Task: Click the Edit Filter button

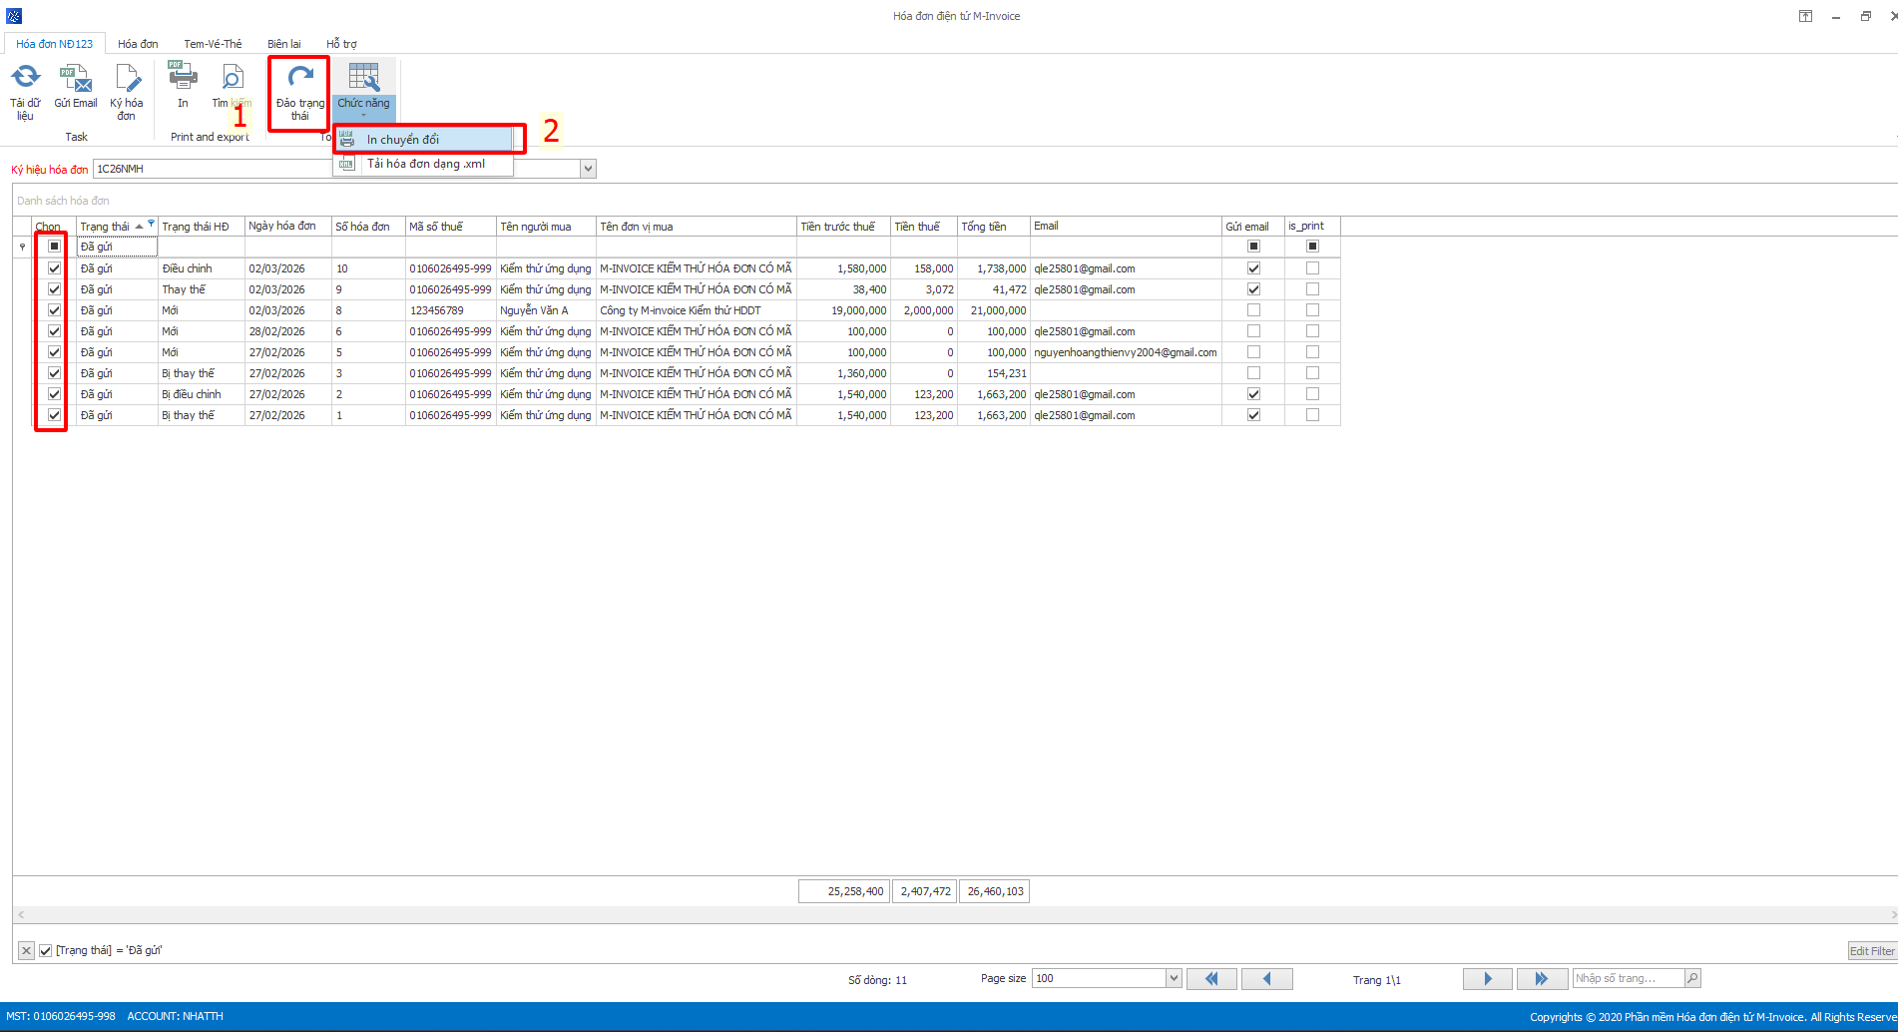Action: tap(1871, 951)
